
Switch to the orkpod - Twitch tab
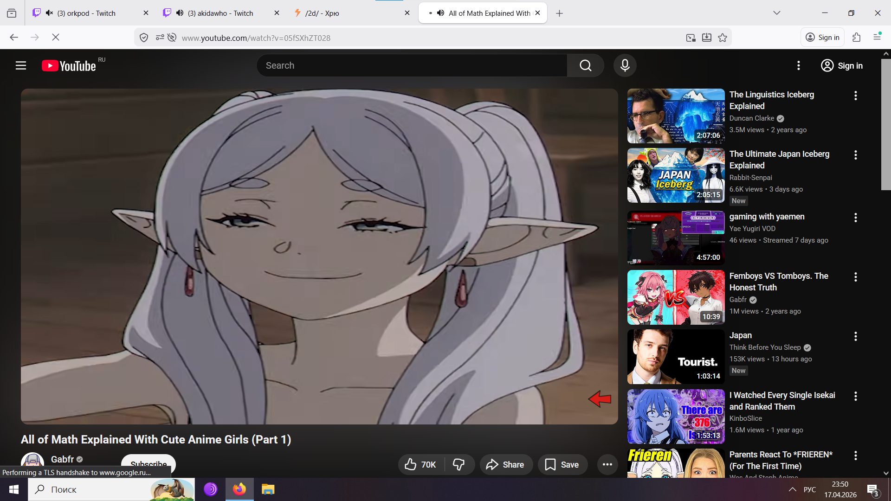tap(90, 13)
